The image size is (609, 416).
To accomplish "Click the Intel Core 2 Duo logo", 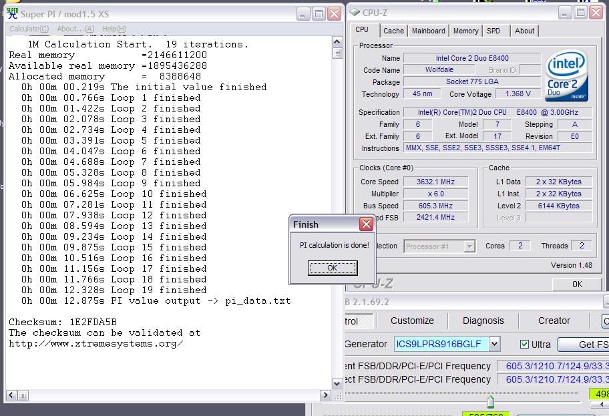I will [x=567, y=75].
